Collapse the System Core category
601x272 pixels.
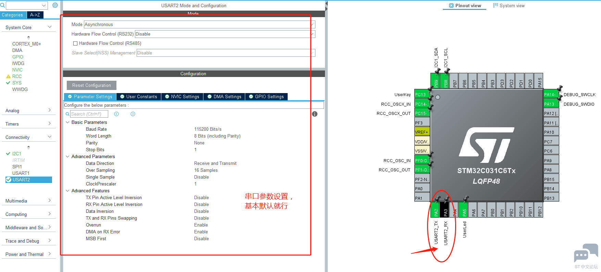(x=50, y=27)
